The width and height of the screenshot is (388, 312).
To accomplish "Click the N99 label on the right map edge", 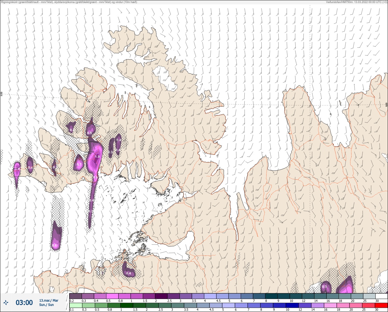I will 386,105.
